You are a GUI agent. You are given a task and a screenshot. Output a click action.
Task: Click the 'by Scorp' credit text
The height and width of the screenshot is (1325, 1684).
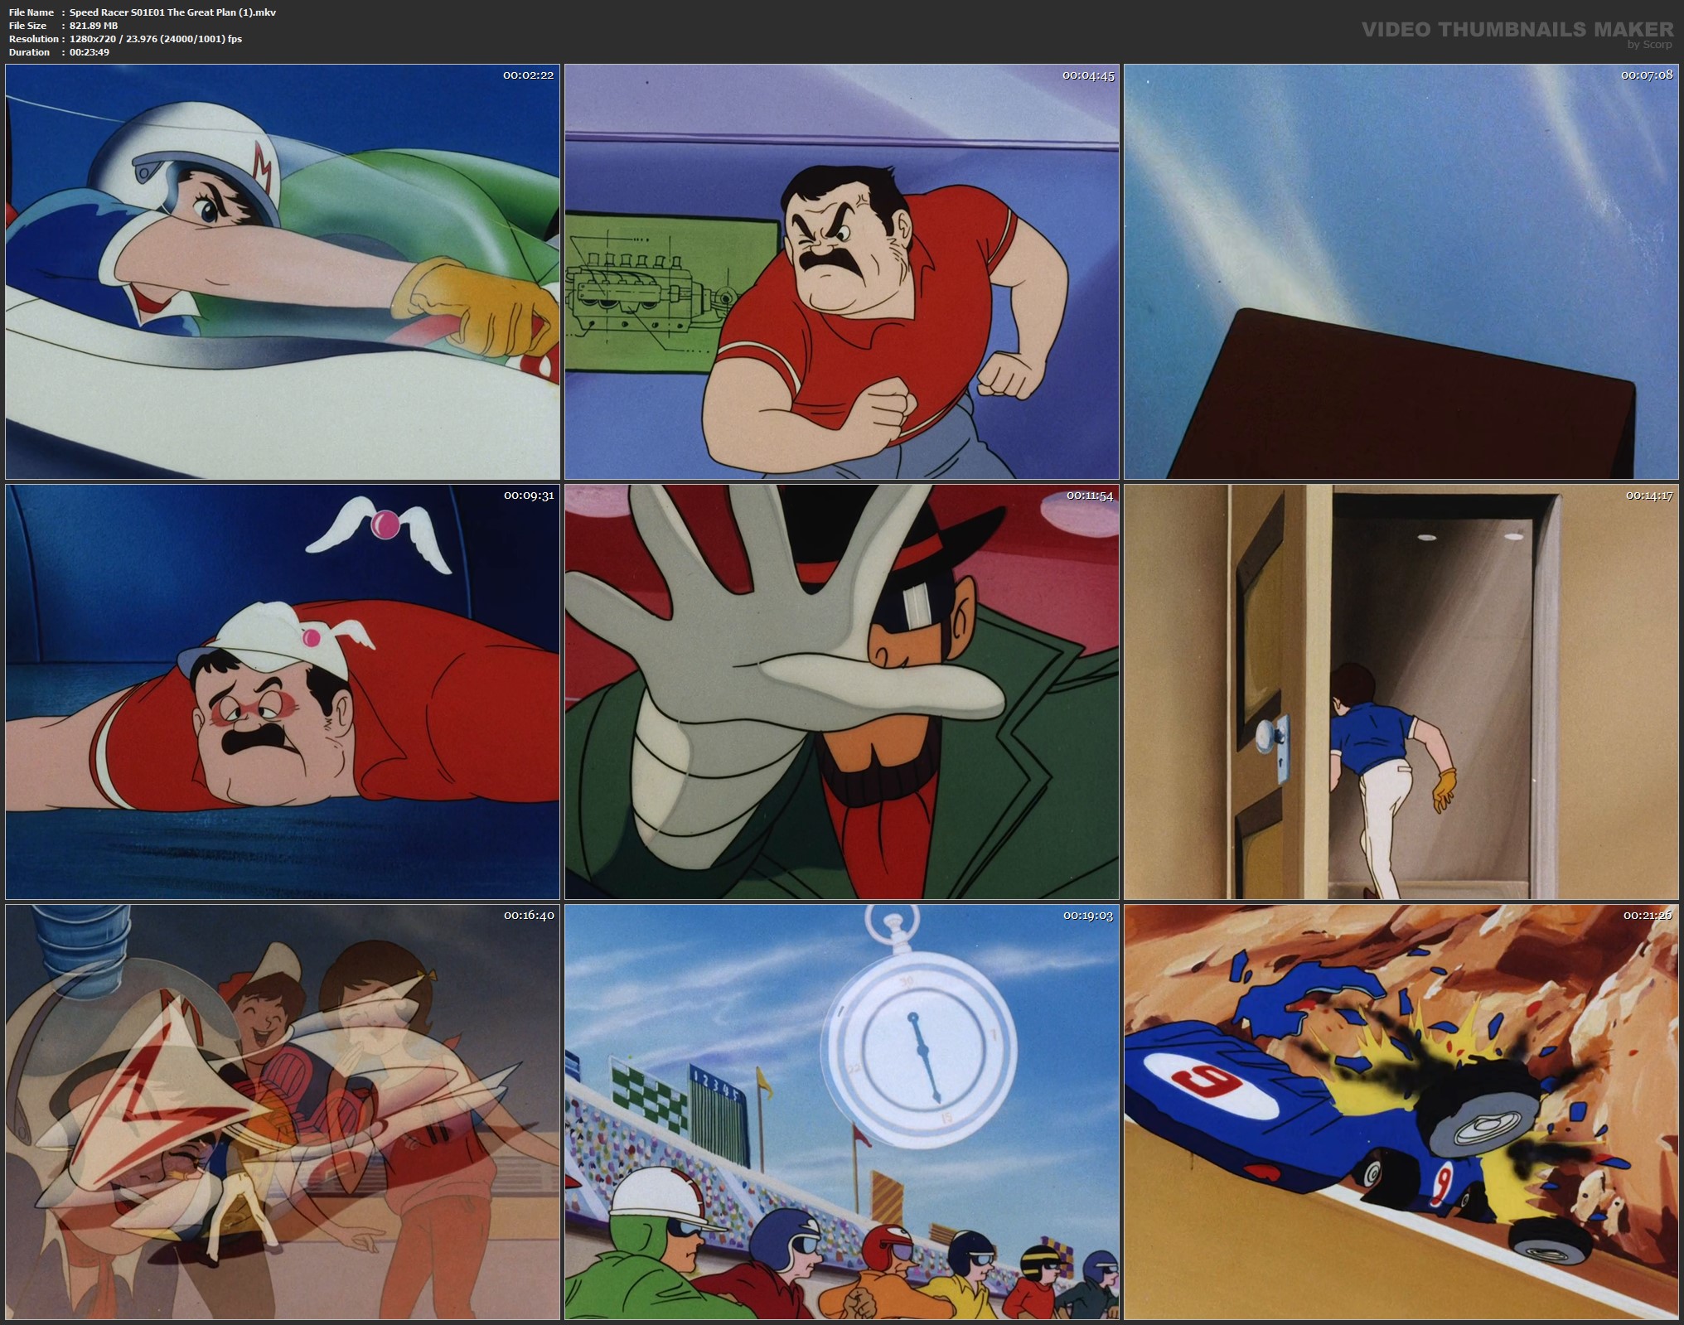1649,45
